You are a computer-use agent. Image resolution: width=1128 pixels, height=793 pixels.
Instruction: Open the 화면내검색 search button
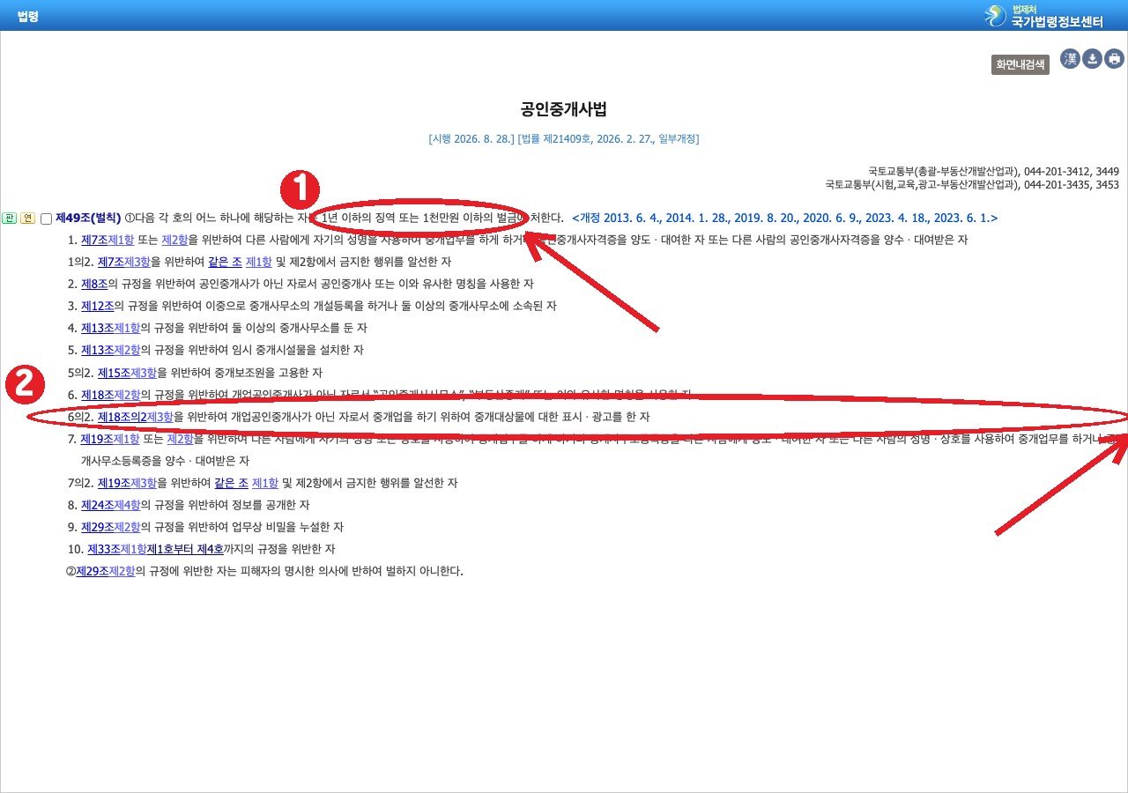[1020, 64]
